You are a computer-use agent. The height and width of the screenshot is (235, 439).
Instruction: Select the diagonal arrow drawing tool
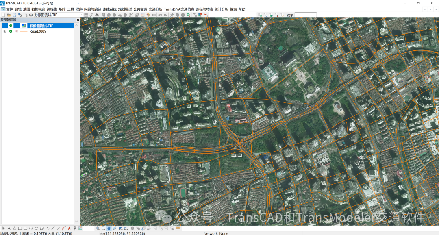click(52, 228)
